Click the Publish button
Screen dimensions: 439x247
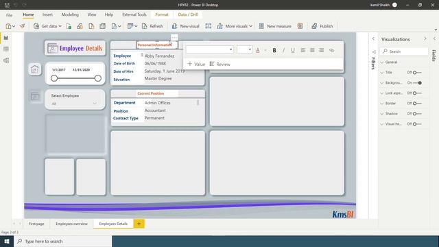tap(322, 26)
